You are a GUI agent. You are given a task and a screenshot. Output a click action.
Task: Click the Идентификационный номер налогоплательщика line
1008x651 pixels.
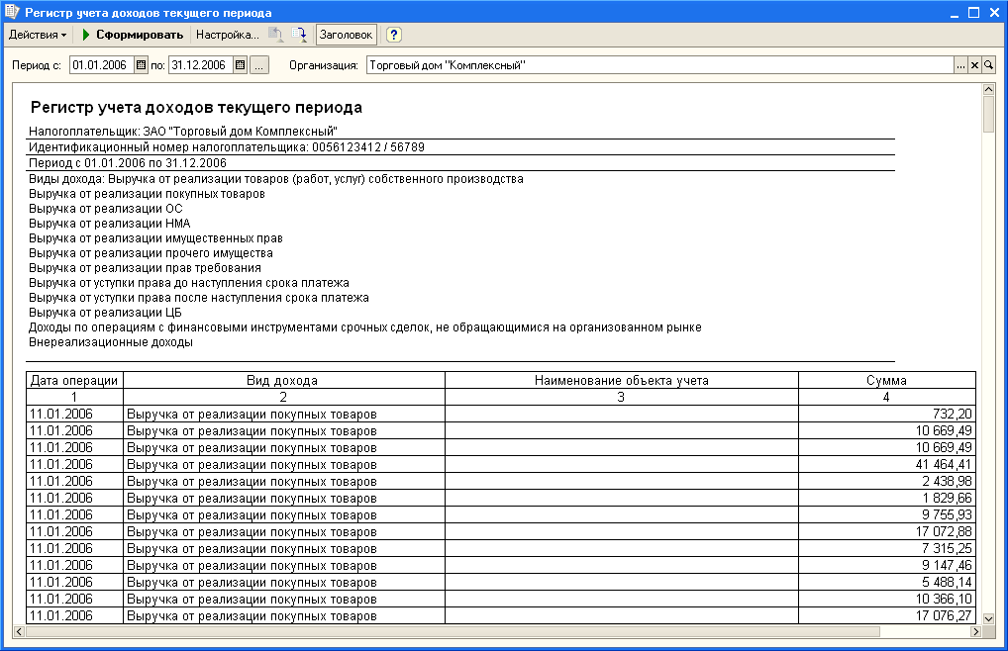coord(227,147)
